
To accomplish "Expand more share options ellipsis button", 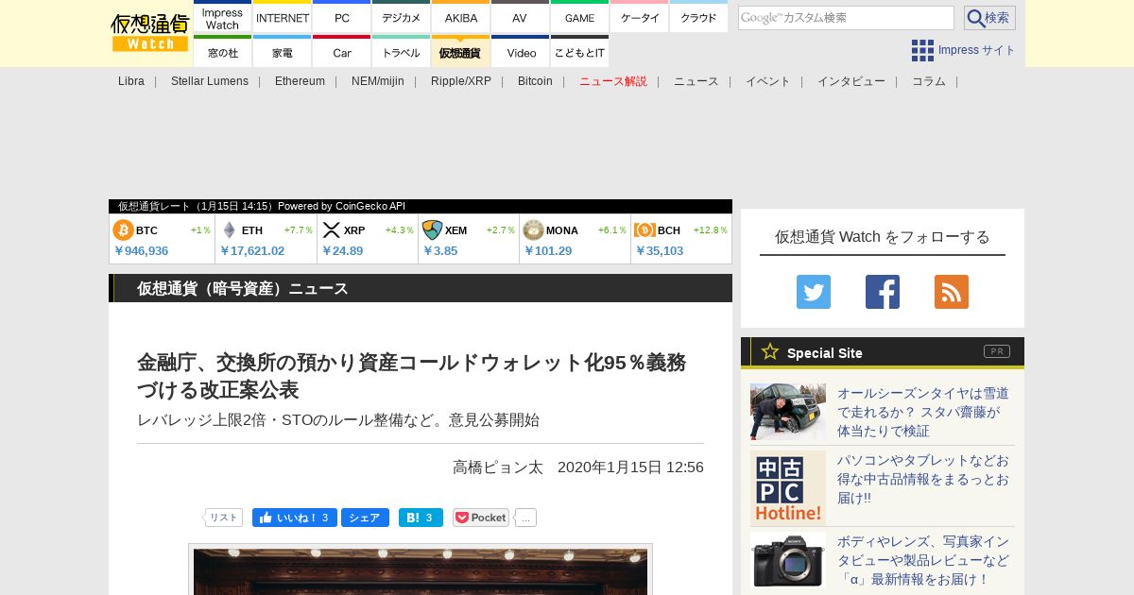I will [525, 518].
